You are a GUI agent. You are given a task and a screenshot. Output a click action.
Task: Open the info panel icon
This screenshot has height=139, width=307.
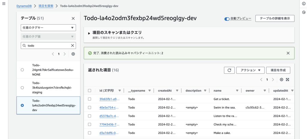[x=304, y=4]
